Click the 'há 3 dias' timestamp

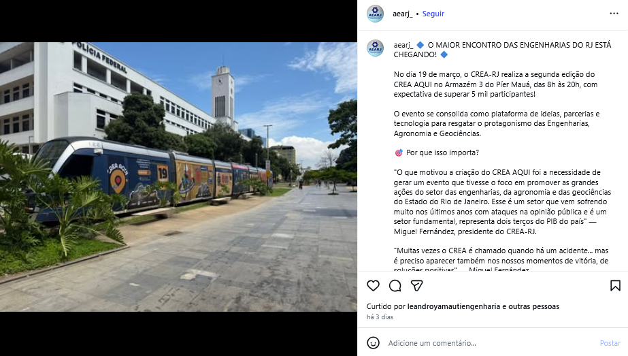tap(380, 317)
